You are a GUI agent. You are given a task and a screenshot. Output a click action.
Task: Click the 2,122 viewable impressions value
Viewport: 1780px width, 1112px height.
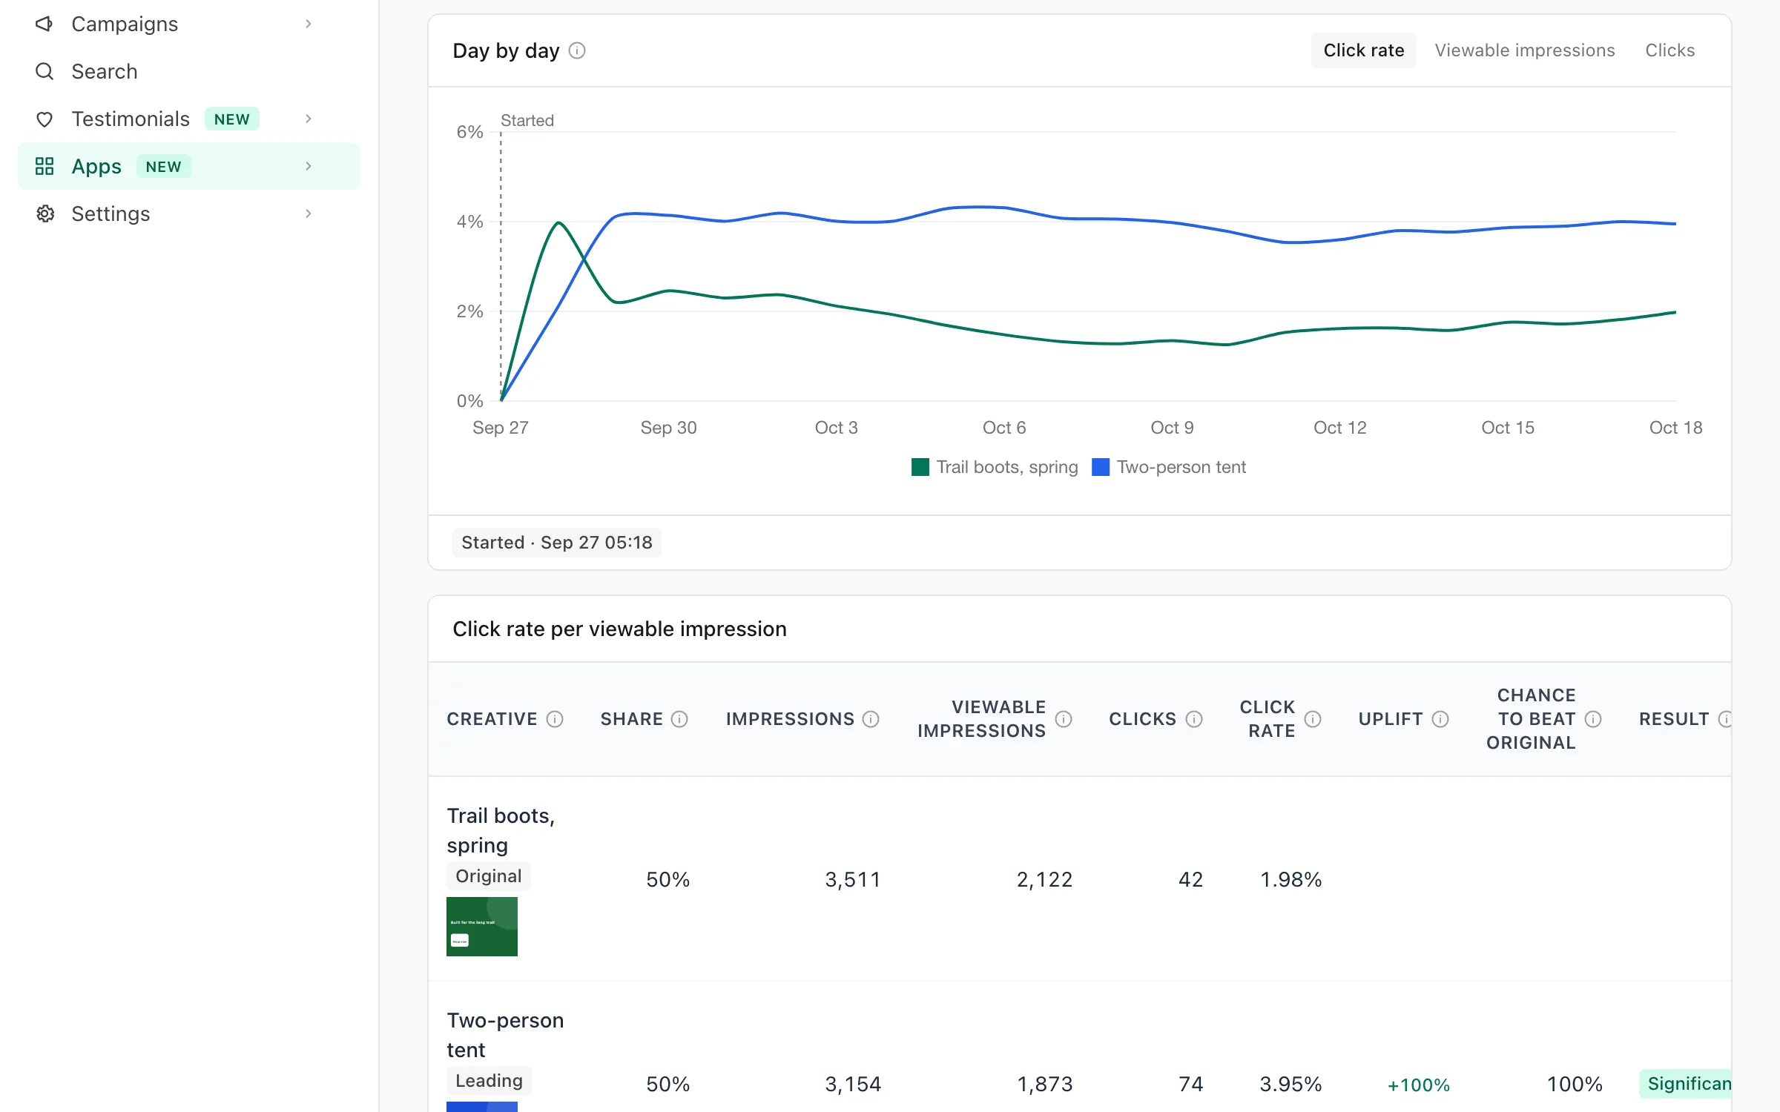(1044, 879)
